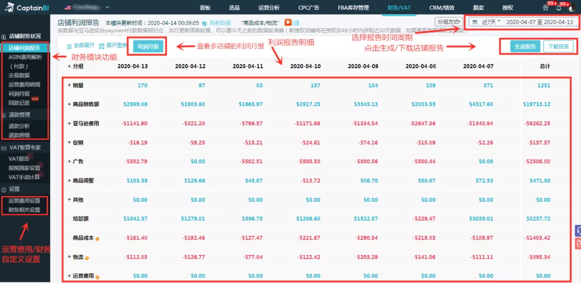Image resolution: width=581 pixels, height=283 pixels.
Task: Open the 分组方式 dropdown
Action: (449, 22)
